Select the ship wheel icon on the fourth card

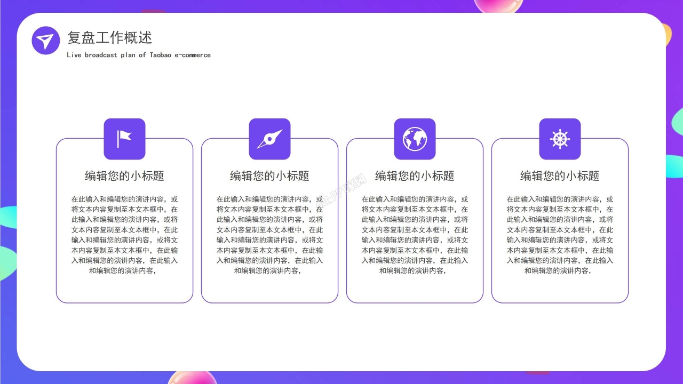560,139
